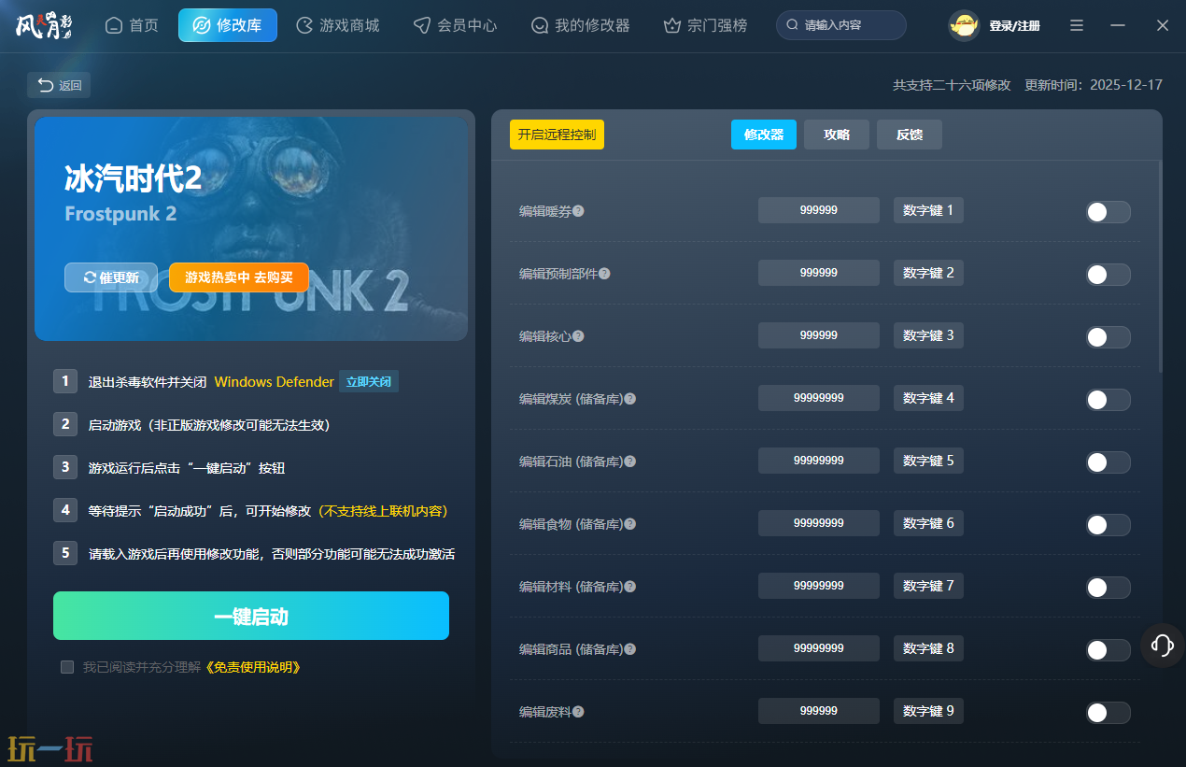Click the 编辑商品 value field
This screenshot has width=1186, height=767.
[x=819, y=648]
